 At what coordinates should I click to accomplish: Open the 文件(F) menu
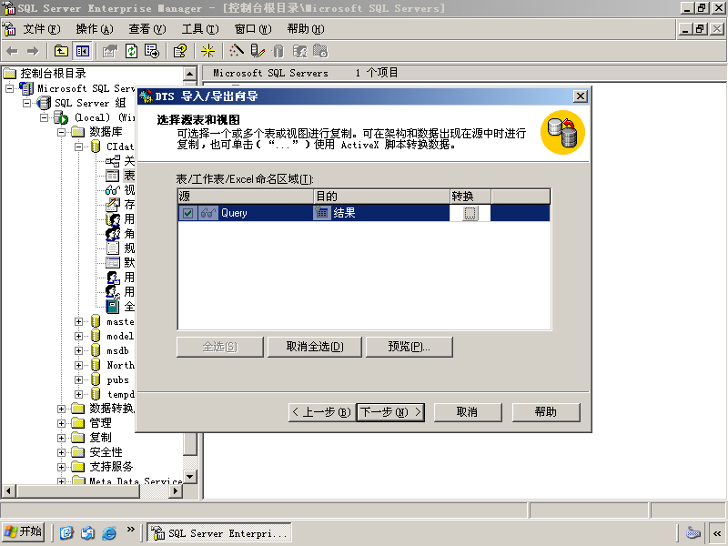(42, 29)
